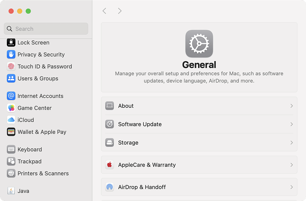Click the Game Center colorful bubbles icon
The height and width of the screenshot is (201, 306).
point(11,108)
